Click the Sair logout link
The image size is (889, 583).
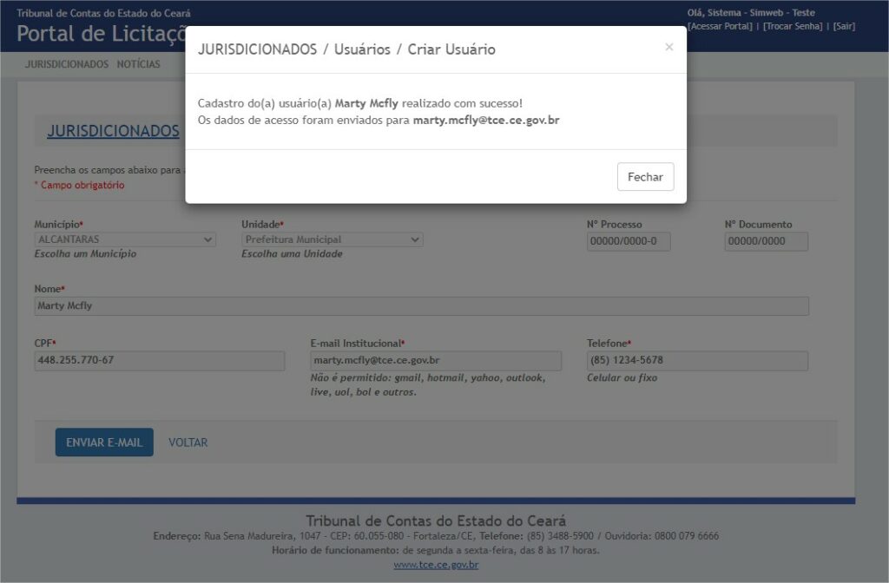coord(844,26)
